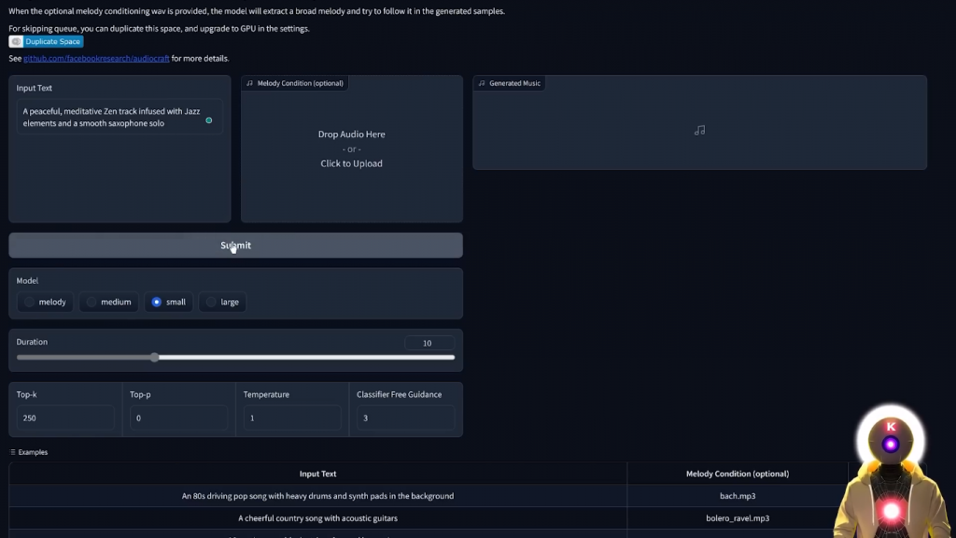
Task: Click the Melody Condition music note icon
Action: coord(249,83)
